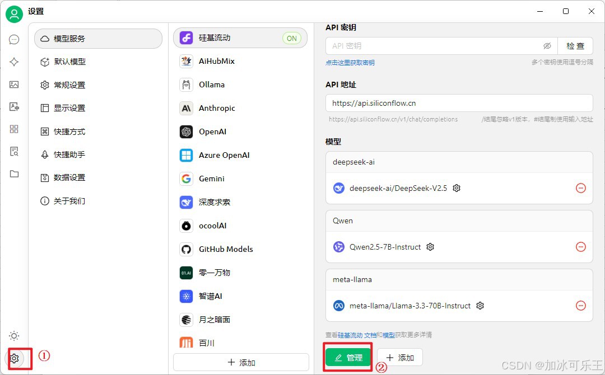Open the 默认模型 settings section
This screenshot has width=605, height=375.
[x=99, y=62]
